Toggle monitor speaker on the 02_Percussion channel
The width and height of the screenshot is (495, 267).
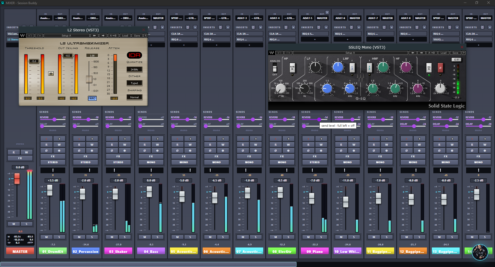coord(92,139)
